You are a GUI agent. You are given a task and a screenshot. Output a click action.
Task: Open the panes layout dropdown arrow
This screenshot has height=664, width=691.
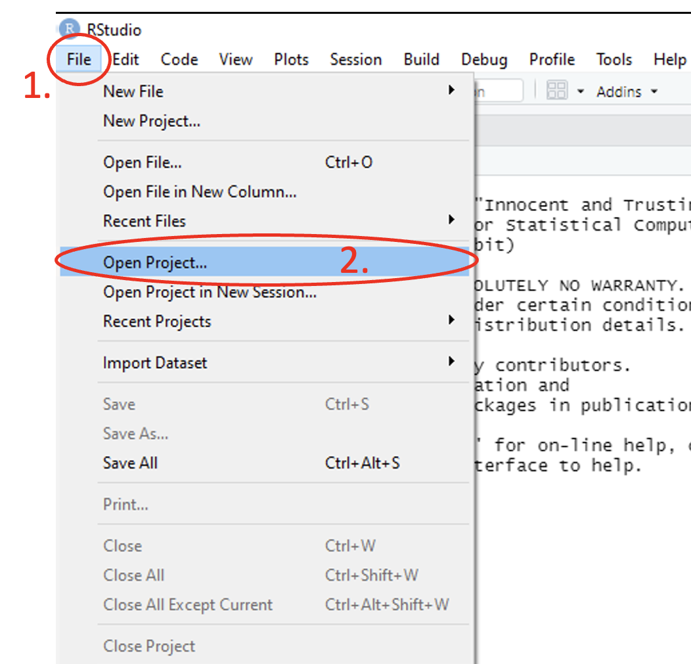[x=581, y=91]
